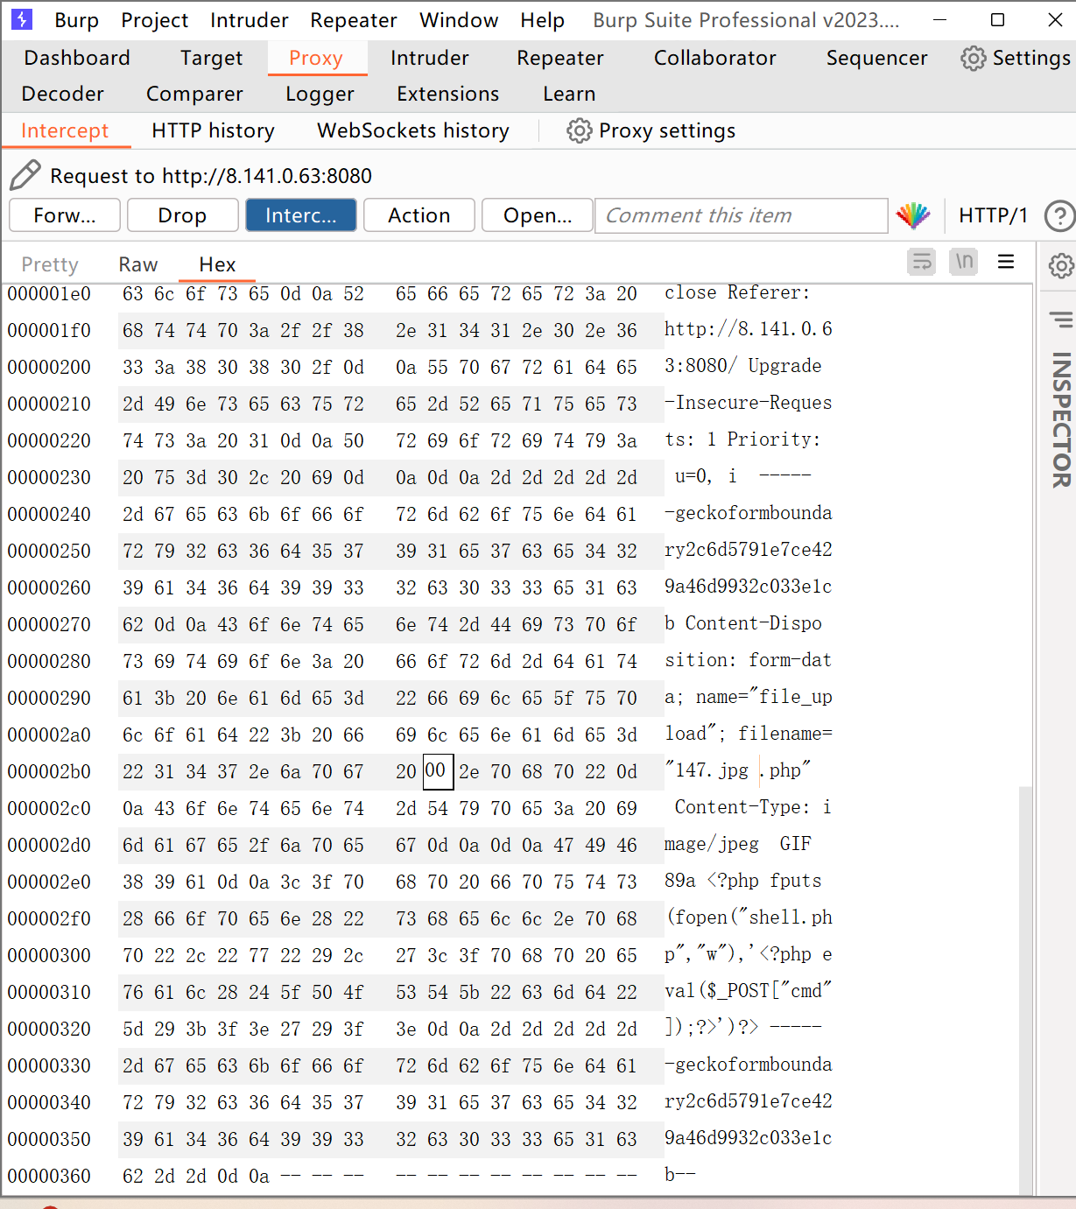Open the Collaborator tab
Viewport: 1076px width, 1209px height.
[x=714, y=58]
